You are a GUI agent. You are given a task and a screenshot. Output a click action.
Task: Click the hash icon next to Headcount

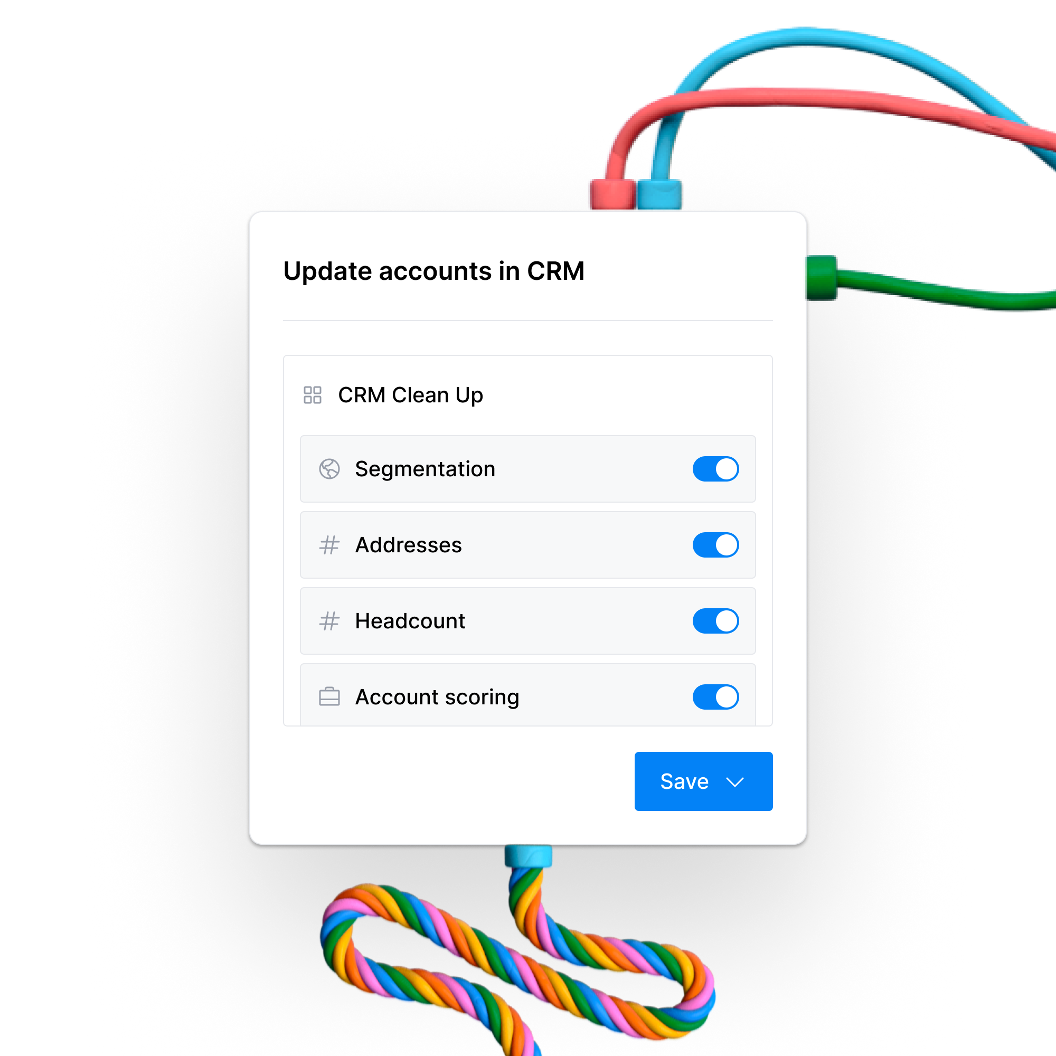click(x=329, y=620)
